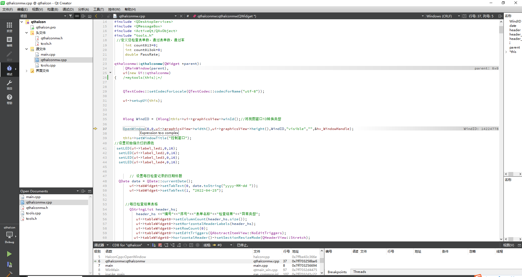The image size is (522, 277).
Task: Click Step Into in debugger toolbar
Action: (x=173, y=245)
